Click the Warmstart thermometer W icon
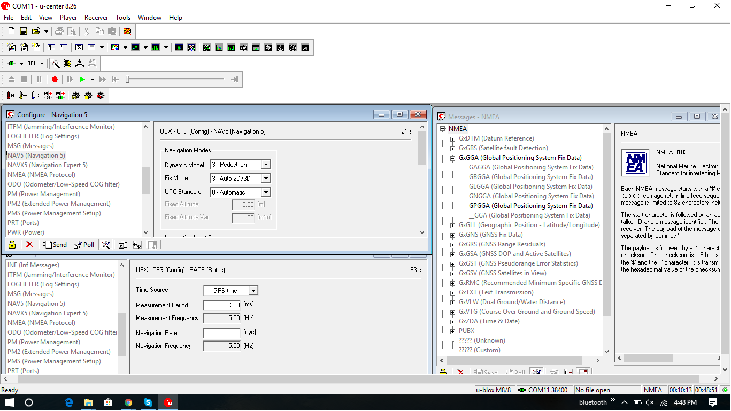731x411 pixels. point(23,95)
